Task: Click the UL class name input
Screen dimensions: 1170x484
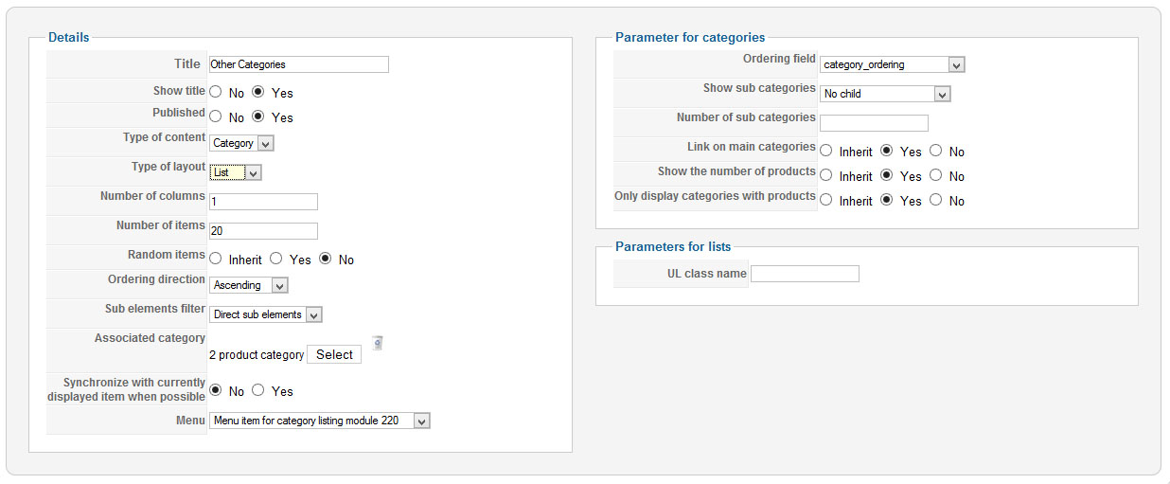Action: pyautogui.click(x=805, y=274)
